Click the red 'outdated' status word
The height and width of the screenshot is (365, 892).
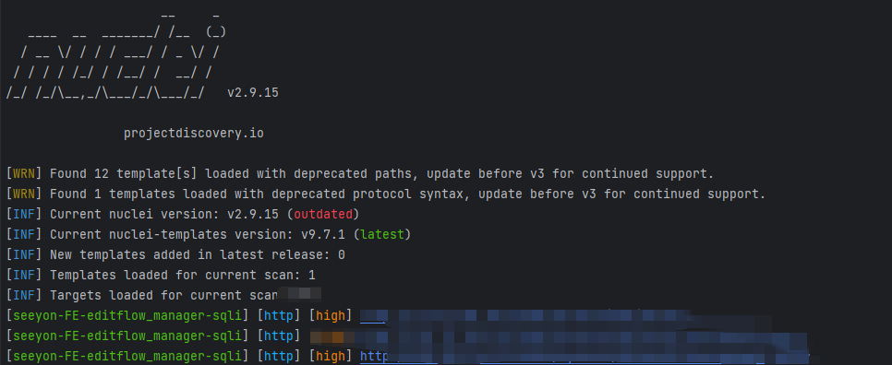point(323,215)
